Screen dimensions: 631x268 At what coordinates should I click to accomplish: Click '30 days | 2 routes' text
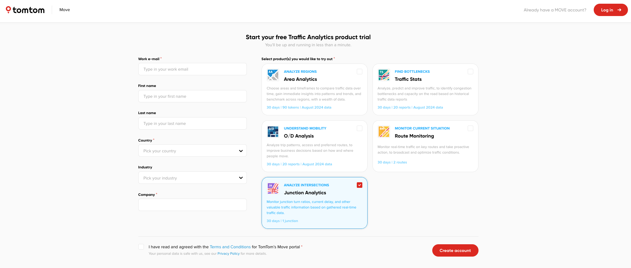coord(392,162)
